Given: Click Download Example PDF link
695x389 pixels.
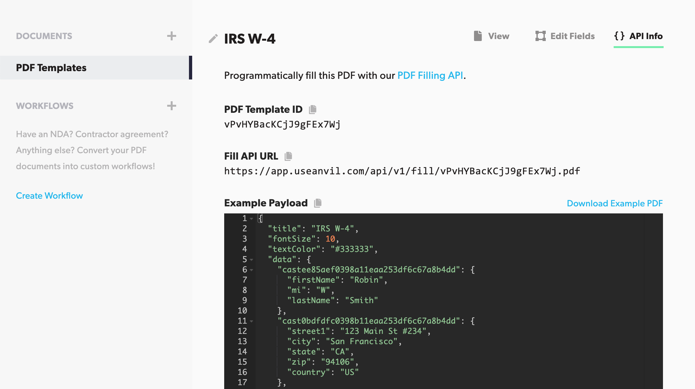Looking at the screenshot, I should [x=615, y=203].
